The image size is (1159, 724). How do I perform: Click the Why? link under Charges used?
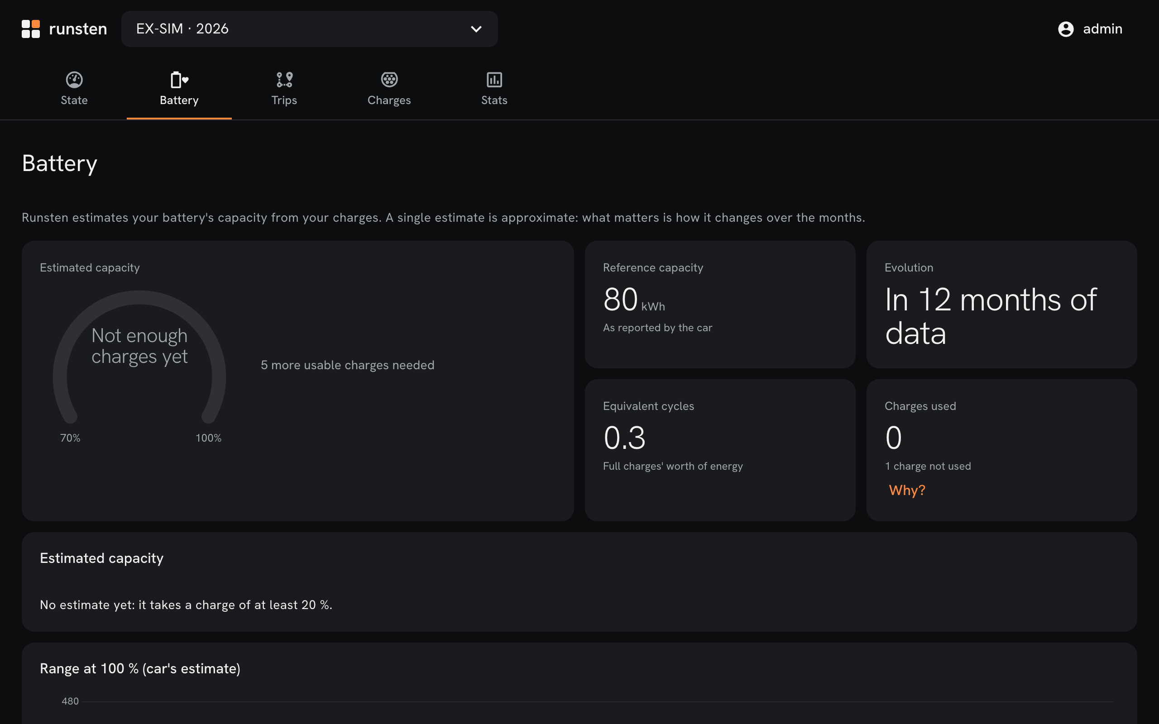click(x=907, y=491)
